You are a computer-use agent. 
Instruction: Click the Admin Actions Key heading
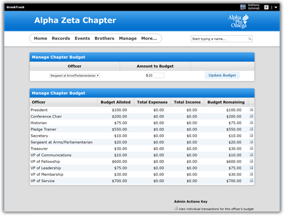(x=191, y=201)
